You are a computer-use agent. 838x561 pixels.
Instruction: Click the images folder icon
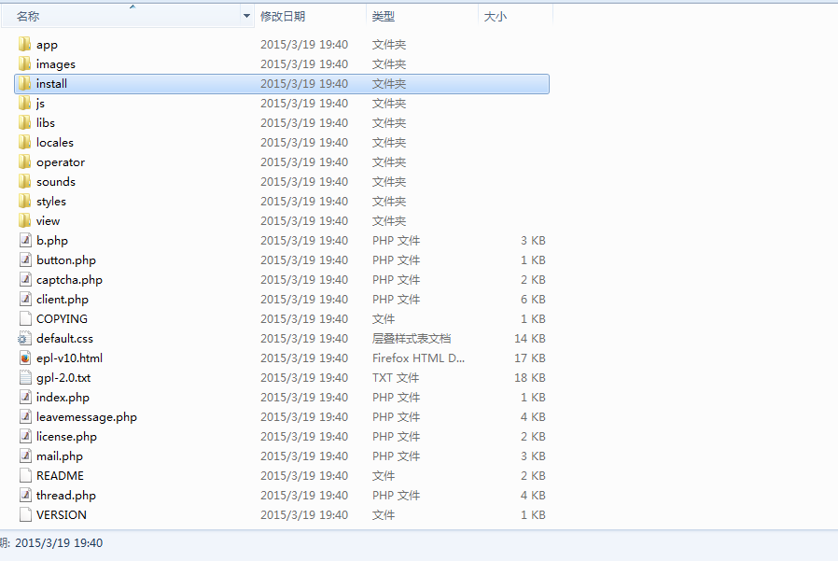point(24,63)
